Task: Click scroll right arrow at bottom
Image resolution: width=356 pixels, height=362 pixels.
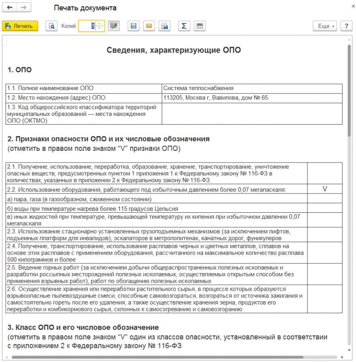Action: coord(342,357)
